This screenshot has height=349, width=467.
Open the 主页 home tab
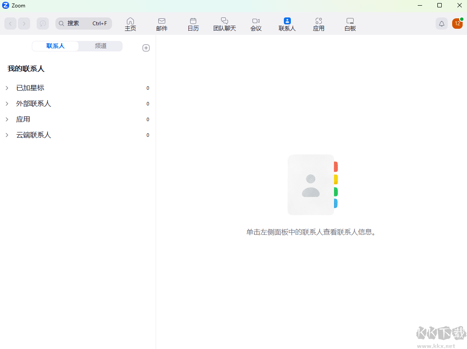pyautogui.click(x=130, y=24)
